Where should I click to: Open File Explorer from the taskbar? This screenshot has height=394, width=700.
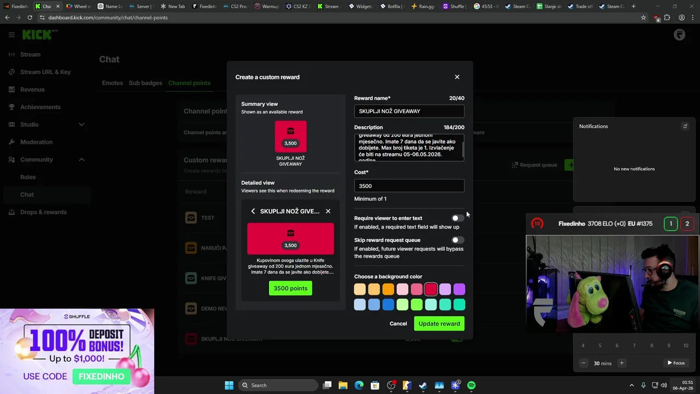click(343, 385)
